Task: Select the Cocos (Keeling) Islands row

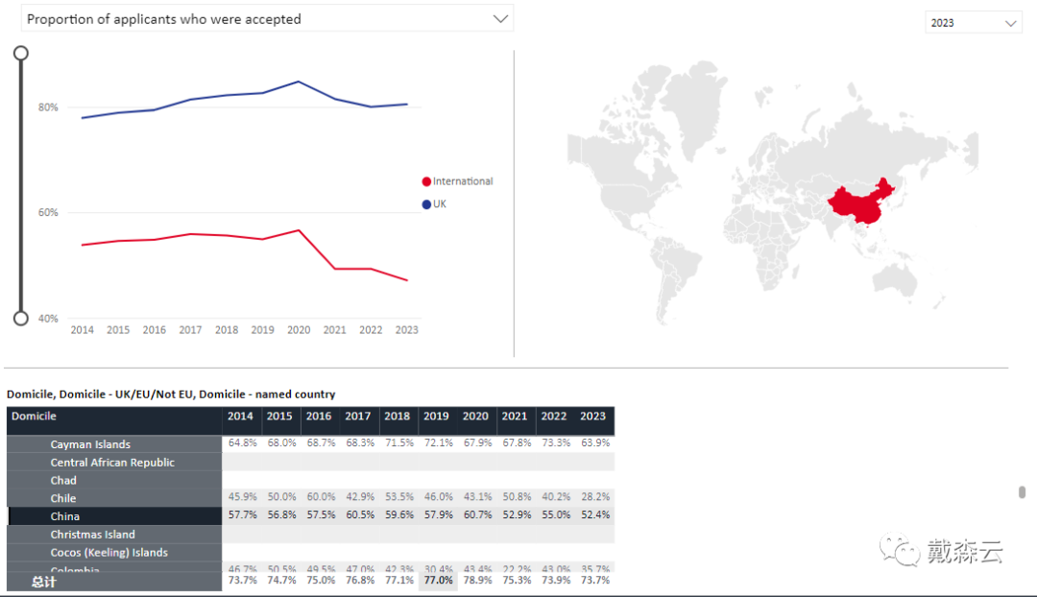Action: point(114,552)
